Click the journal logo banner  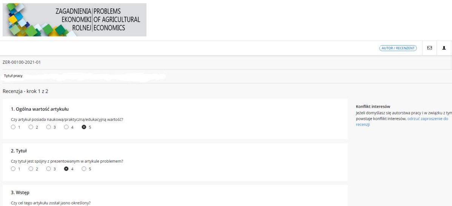[74, 20]
